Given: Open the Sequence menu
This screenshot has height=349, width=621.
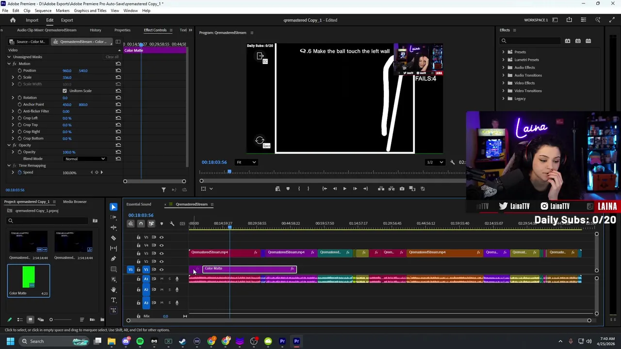Looking at the screenshot, I should click(43, 11).
